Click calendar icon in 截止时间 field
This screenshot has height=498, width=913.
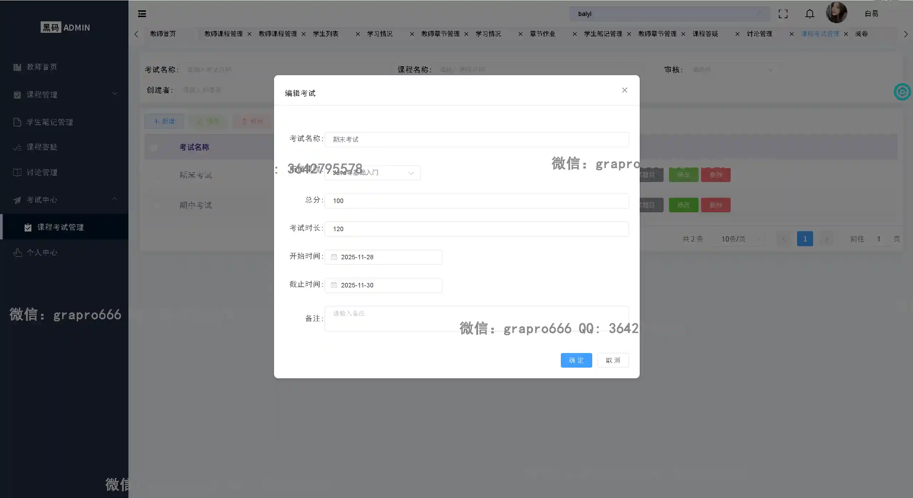tap(334, 285)
